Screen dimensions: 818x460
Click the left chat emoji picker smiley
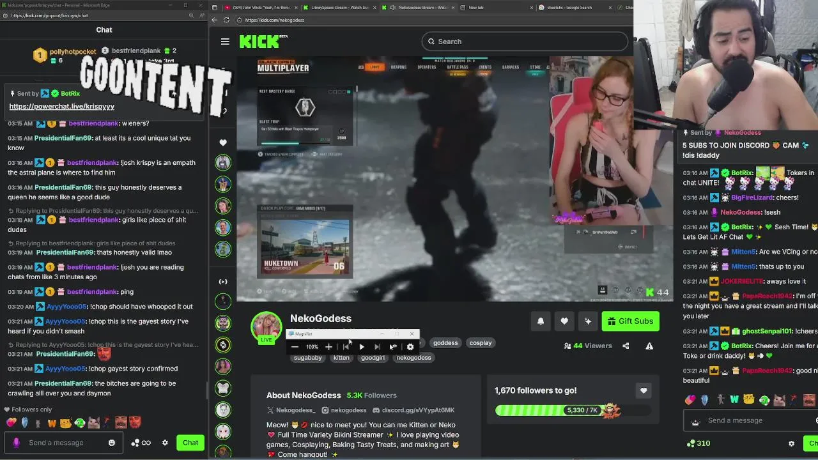pyautogui.click(x=112, y=443)
